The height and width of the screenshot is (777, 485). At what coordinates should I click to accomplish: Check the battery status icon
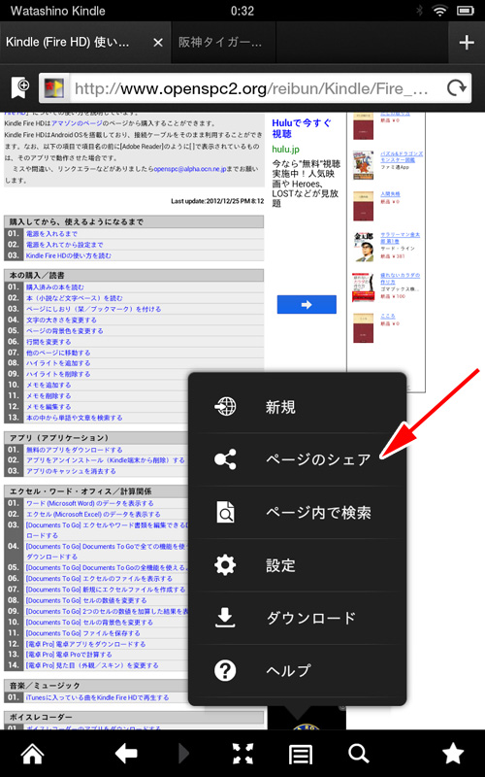pos(466,10)
